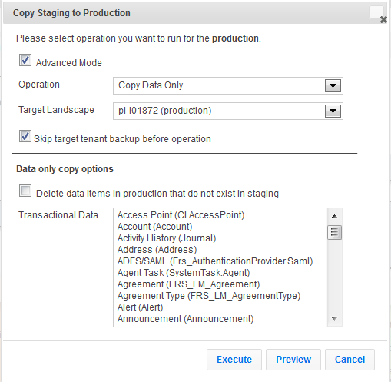The image size is (391, 382).
Task: Click the Cancel button
Action: (350, 360)
